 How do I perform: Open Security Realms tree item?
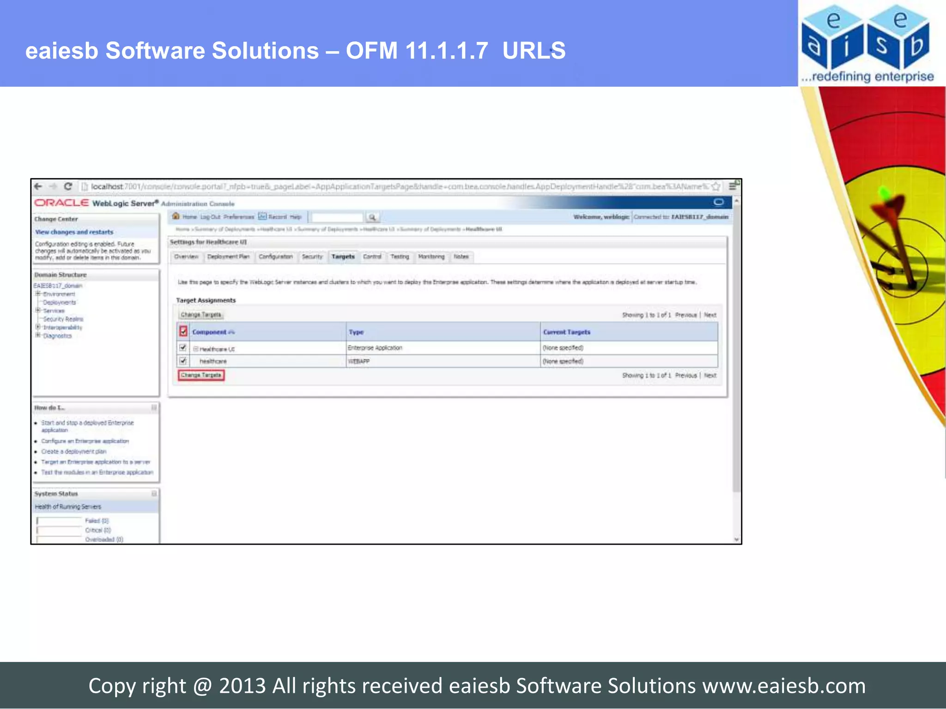pos(63,319)
